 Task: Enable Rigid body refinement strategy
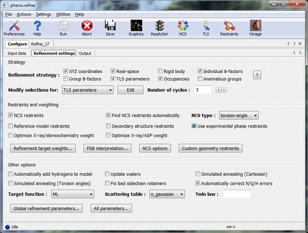pos(161,71)
